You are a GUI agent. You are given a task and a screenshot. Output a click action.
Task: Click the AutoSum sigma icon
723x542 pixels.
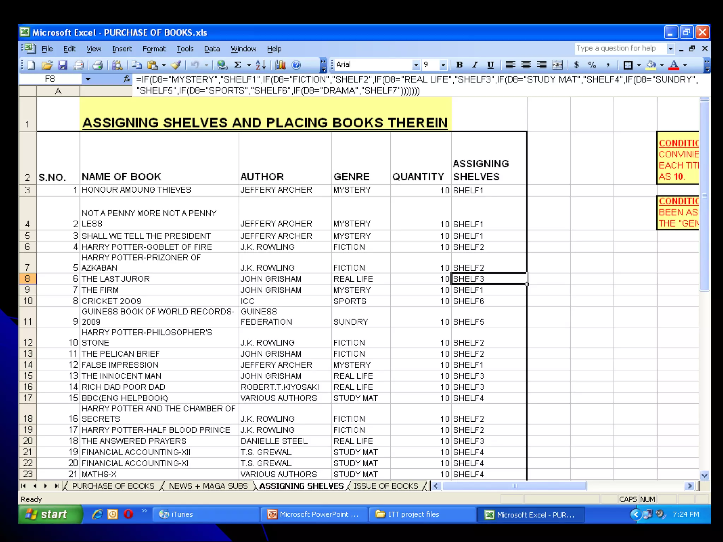click(x=238, y=65)
